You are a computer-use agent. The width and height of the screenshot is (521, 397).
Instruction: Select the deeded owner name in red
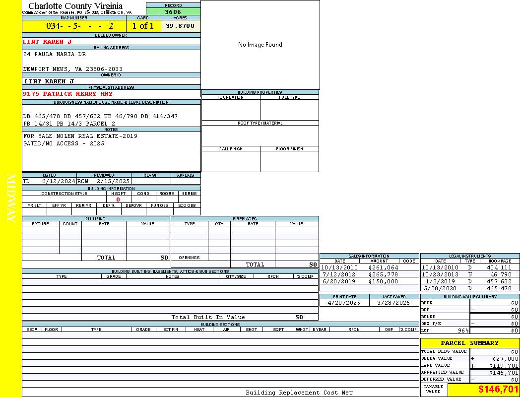48,42
